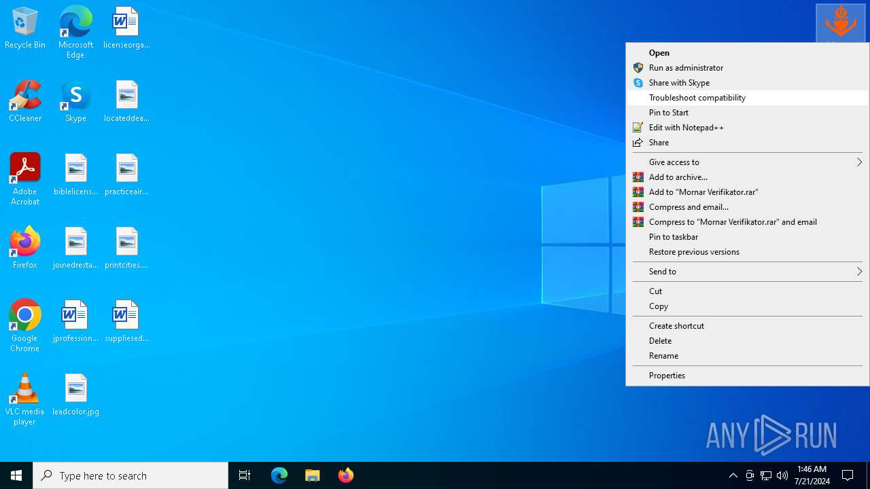Launch Edge from the taskbar
Image resolution: width=870 pixels, height=489 pixels.
point(279,475)
